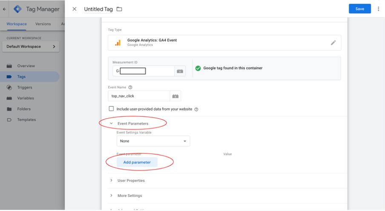Close the Untitled Tag editor
Image resolution: width=385 pixels, height=211 pixels.
point(75,9)
